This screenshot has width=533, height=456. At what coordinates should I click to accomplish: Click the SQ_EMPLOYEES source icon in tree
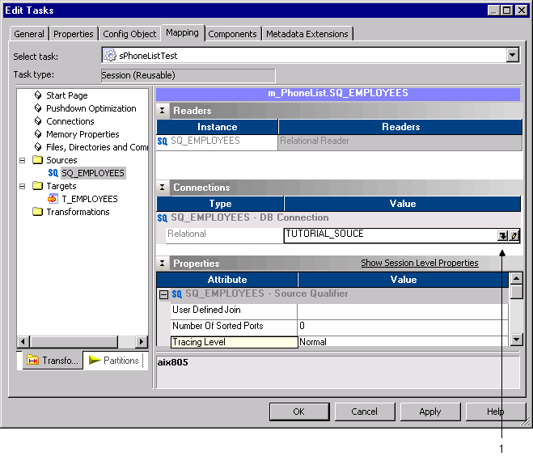click(x=53, y=173)
